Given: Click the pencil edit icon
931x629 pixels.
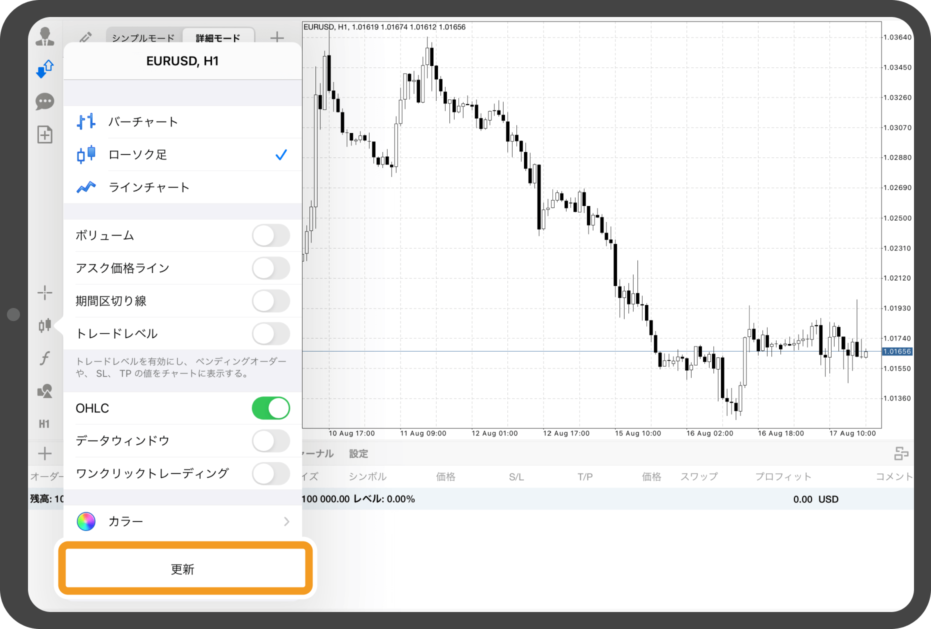Looking at the screenshot, I should pyautogui.click(x=85, y=37).
